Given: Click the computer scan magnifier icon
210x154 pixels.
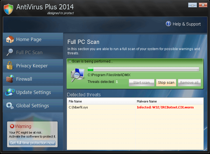Looking at the screenshot, I should pos(77,76).
